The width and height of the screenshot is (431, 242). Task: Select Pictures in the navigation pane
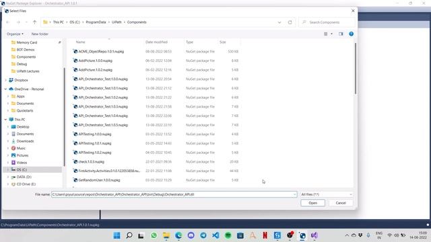pos(22,155)
